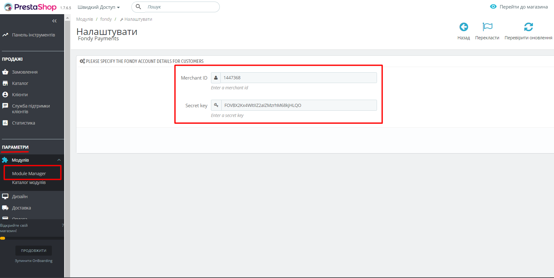This screenshot has height=278, width=554.
Task: Click the orders basket icon
Action: [x=5, y=72]
